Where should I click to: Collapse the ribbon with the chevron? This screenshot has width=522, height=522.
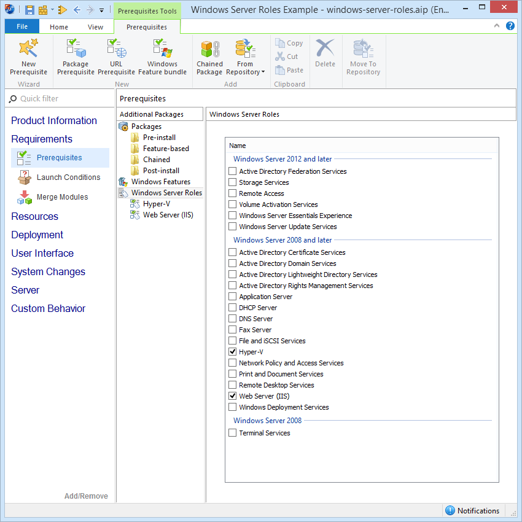coord(496,26)
